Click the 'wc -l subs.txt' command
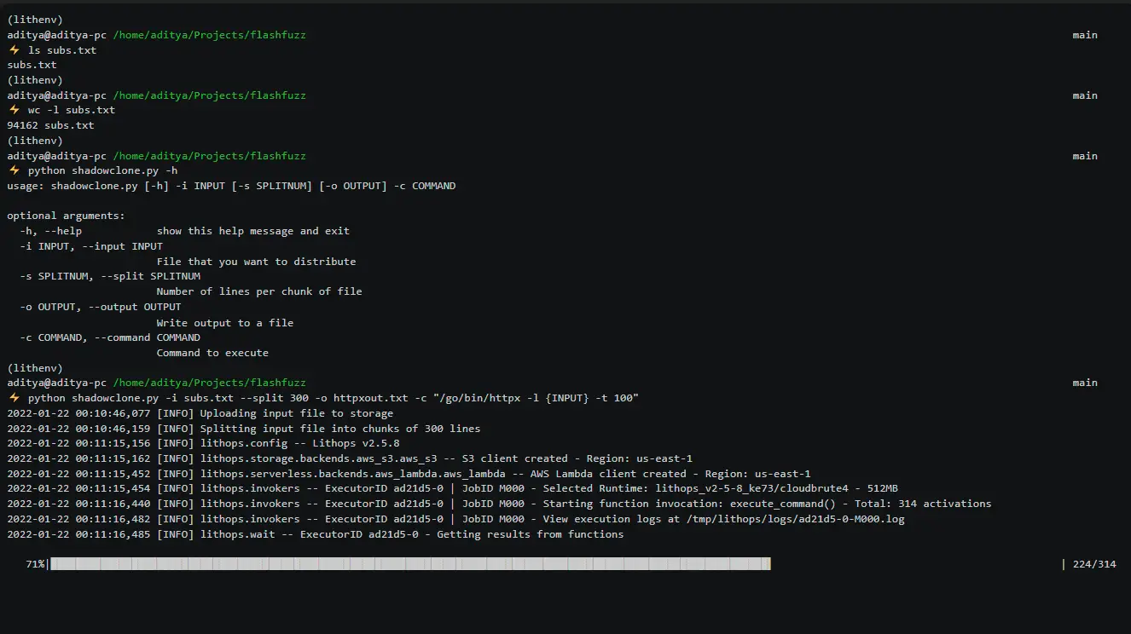 point(72,110)
